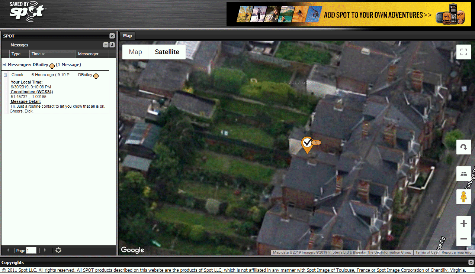The height and width of the screenshot is (274, 475).
Task: Click the Street View pegman icon
Action: pos(463,197)
